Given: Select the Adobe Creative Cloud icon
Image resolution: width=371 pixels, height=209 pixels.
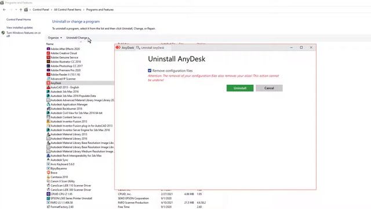Looking at the screenshot, I should pyautogui.click(x=48, y=53).
